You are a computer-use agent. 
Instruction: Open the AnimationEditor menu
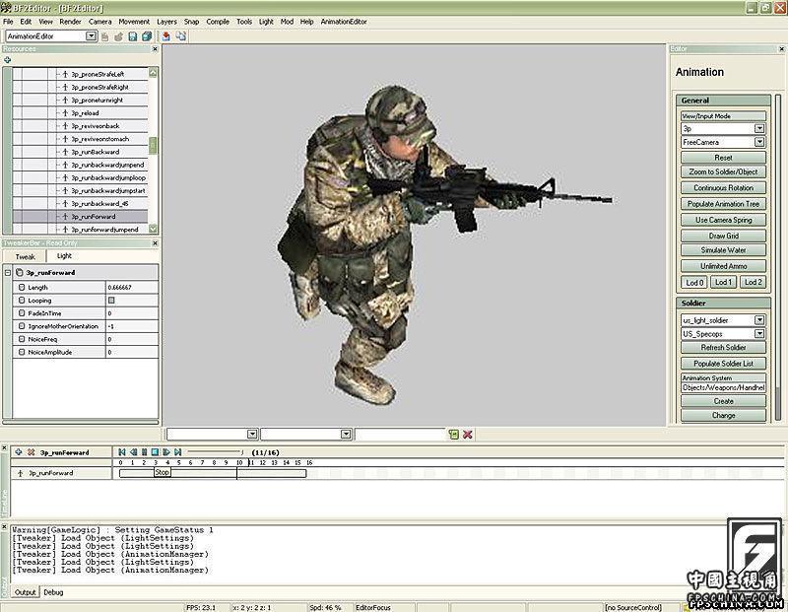pyautogui.click(x=344, y=22)
